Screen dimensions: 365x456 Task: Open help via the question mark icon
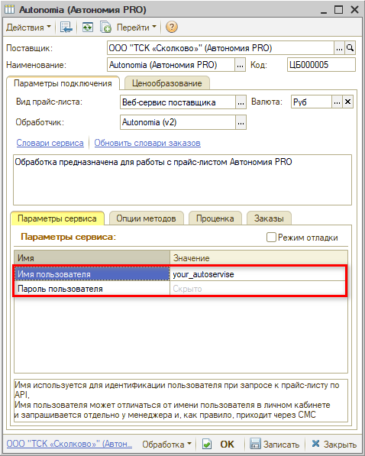click(172, 27)
